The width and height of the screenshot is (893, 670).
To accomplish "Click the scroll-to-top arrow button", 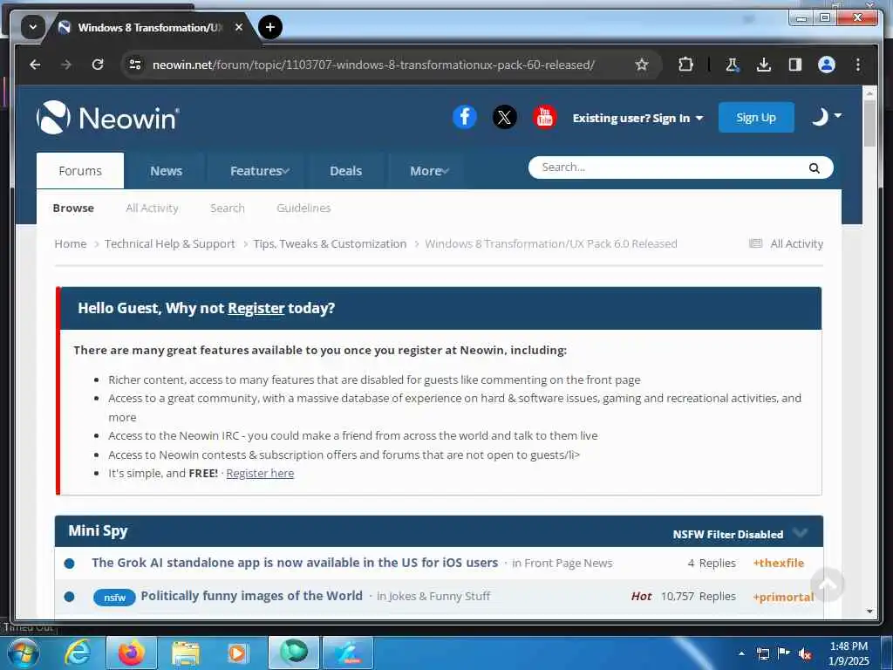I will (827, 584).
